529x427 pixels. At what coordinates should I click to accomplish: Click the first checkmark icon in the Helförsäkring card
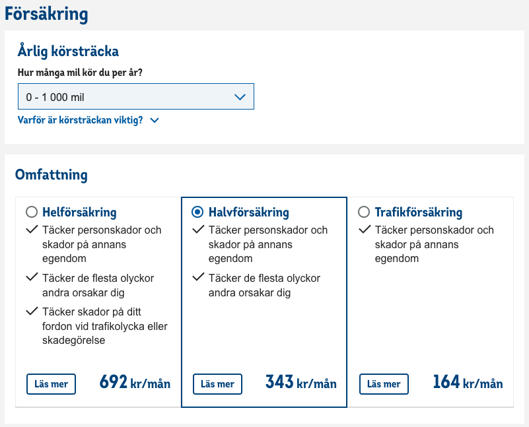coord(31,230)
